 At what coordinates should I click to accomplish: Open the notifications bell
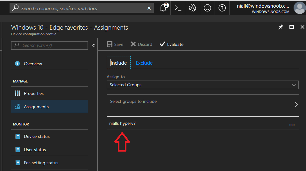(164, 8)
